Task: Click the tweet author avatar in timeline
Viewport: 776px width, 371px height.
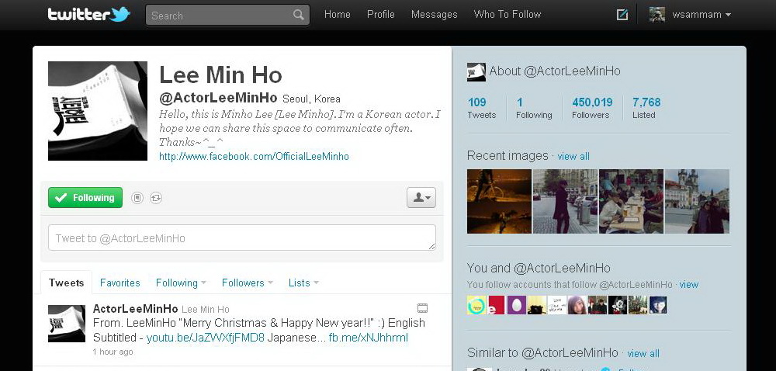Action: (66, 324)
